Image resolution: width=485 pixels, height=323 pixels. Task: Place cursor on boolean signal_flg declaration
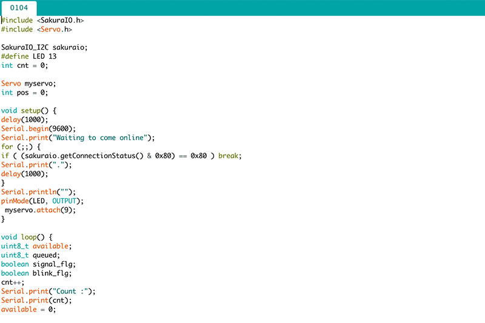click(x=38, y=264)
